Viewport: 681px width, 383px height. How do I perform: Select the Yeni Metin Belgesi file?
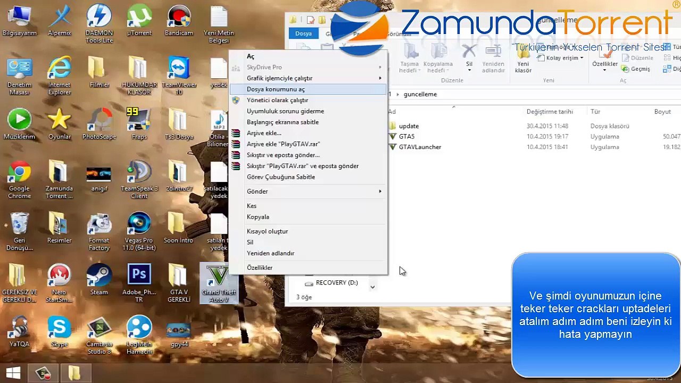point(219,24)
